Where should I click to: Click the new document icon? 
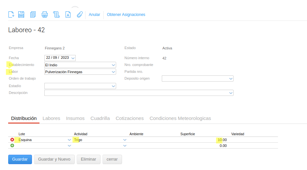click(x=11, y=14)
